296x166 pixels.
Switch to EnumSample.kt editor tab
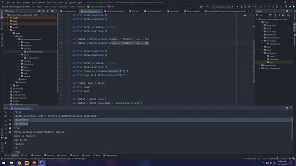[68, 11]
